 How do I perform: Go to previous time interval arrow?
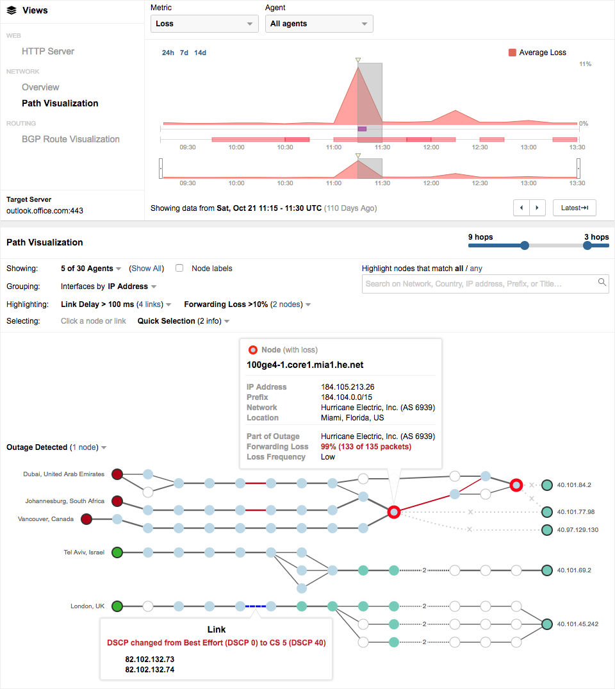[521, 208]
